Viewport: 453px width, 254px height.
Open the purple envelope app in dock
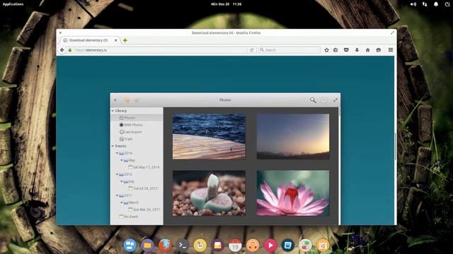point(217,246)
